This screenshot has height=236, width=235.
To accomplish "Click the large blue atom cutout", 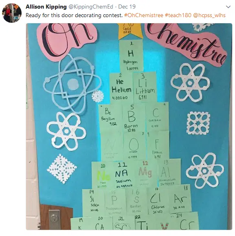I will [x=72, y=85].
